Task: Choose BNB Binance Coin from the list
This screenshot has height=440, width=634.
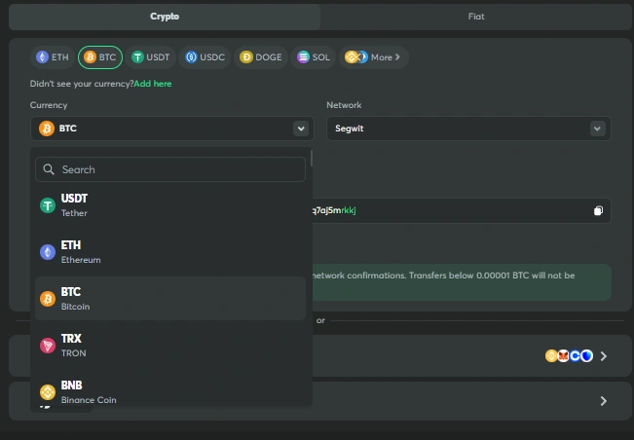Action: pyautogui.click(x=170, y=391)
